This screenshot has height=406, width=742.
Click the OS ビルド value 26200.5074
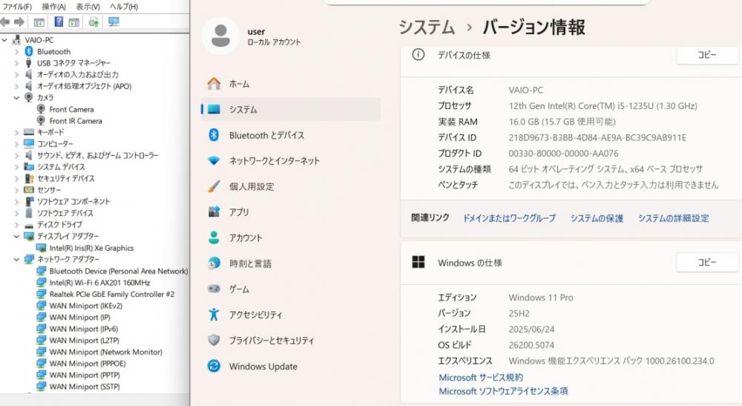click(x=531, y=345)
